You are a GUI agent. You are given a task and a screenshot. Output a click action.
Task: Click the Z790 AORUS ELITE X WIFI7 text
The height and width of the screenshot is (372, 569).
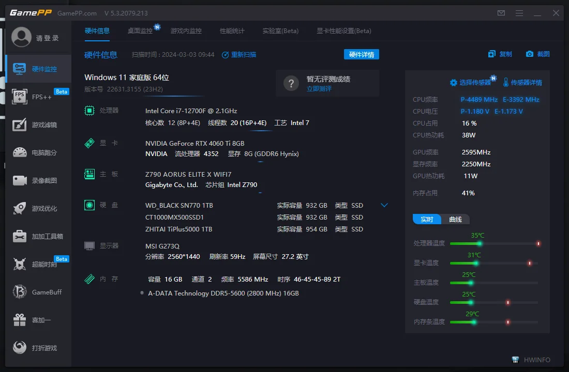(x=188, y=175)
